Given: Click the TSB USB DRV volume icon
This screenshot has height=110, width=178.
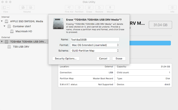Looking at the screenshot, I should pos(9,47).
